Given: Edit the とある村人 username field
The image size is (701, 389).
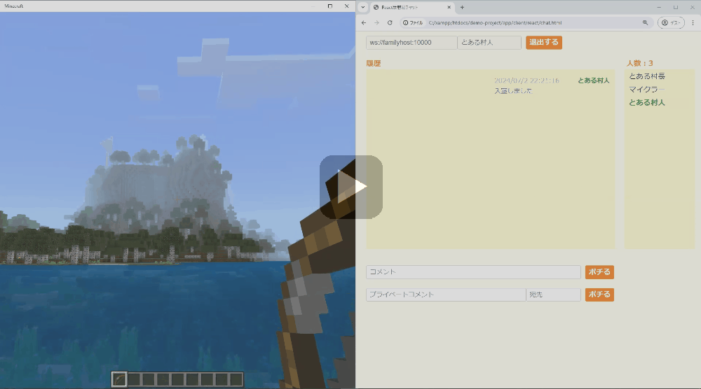Looking at the screenshot, I should [489, 43].
